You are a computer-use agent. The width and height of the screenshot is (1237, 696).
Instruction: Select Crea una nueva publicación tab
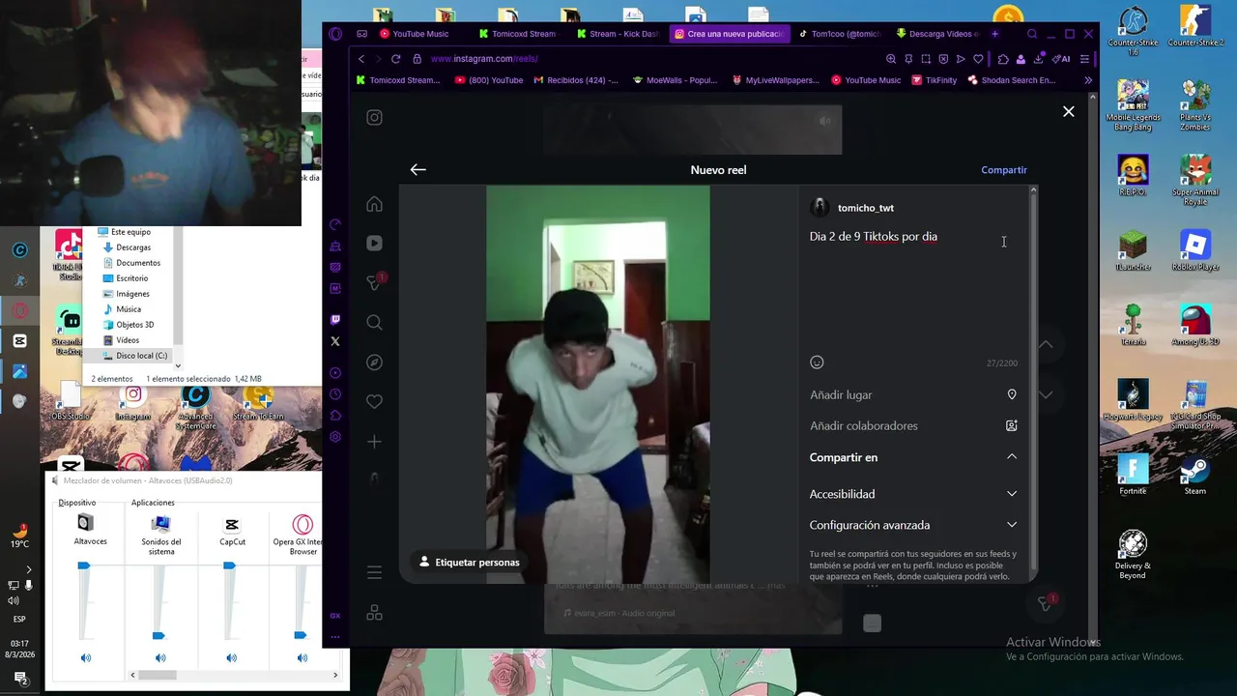coord(729,34)
